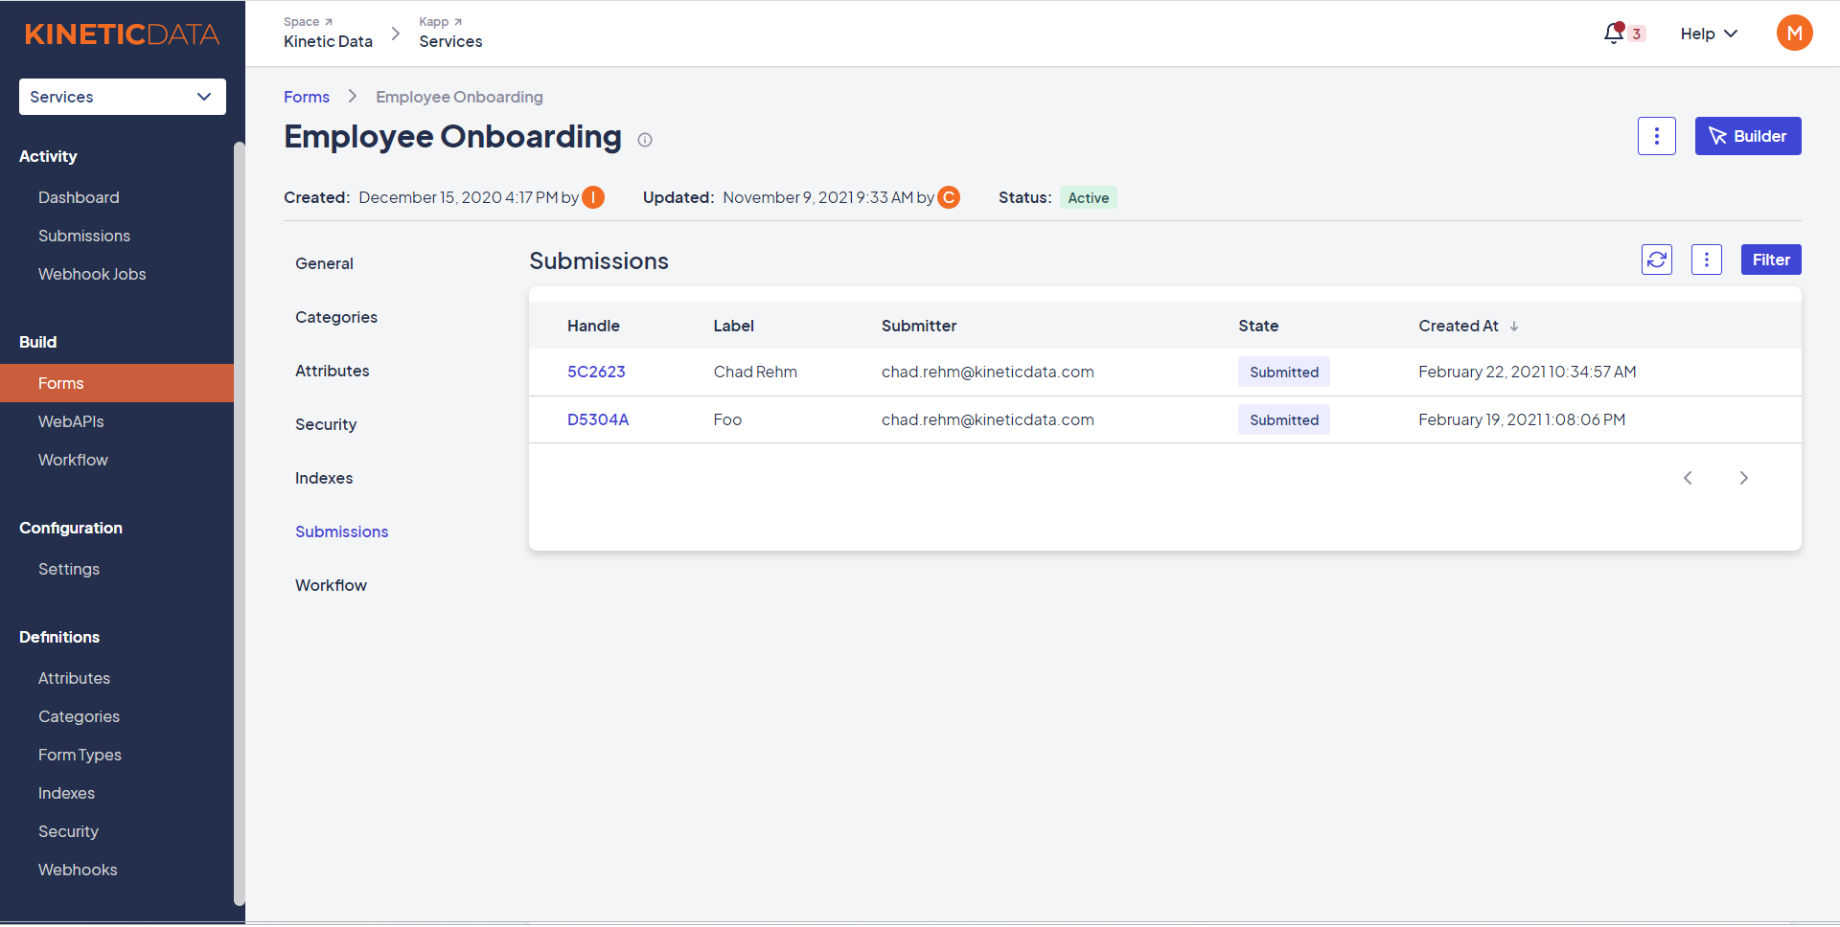Go to next page of submissions
The height and width of the screenshot is (927, 1840).
click(1743, 478)
